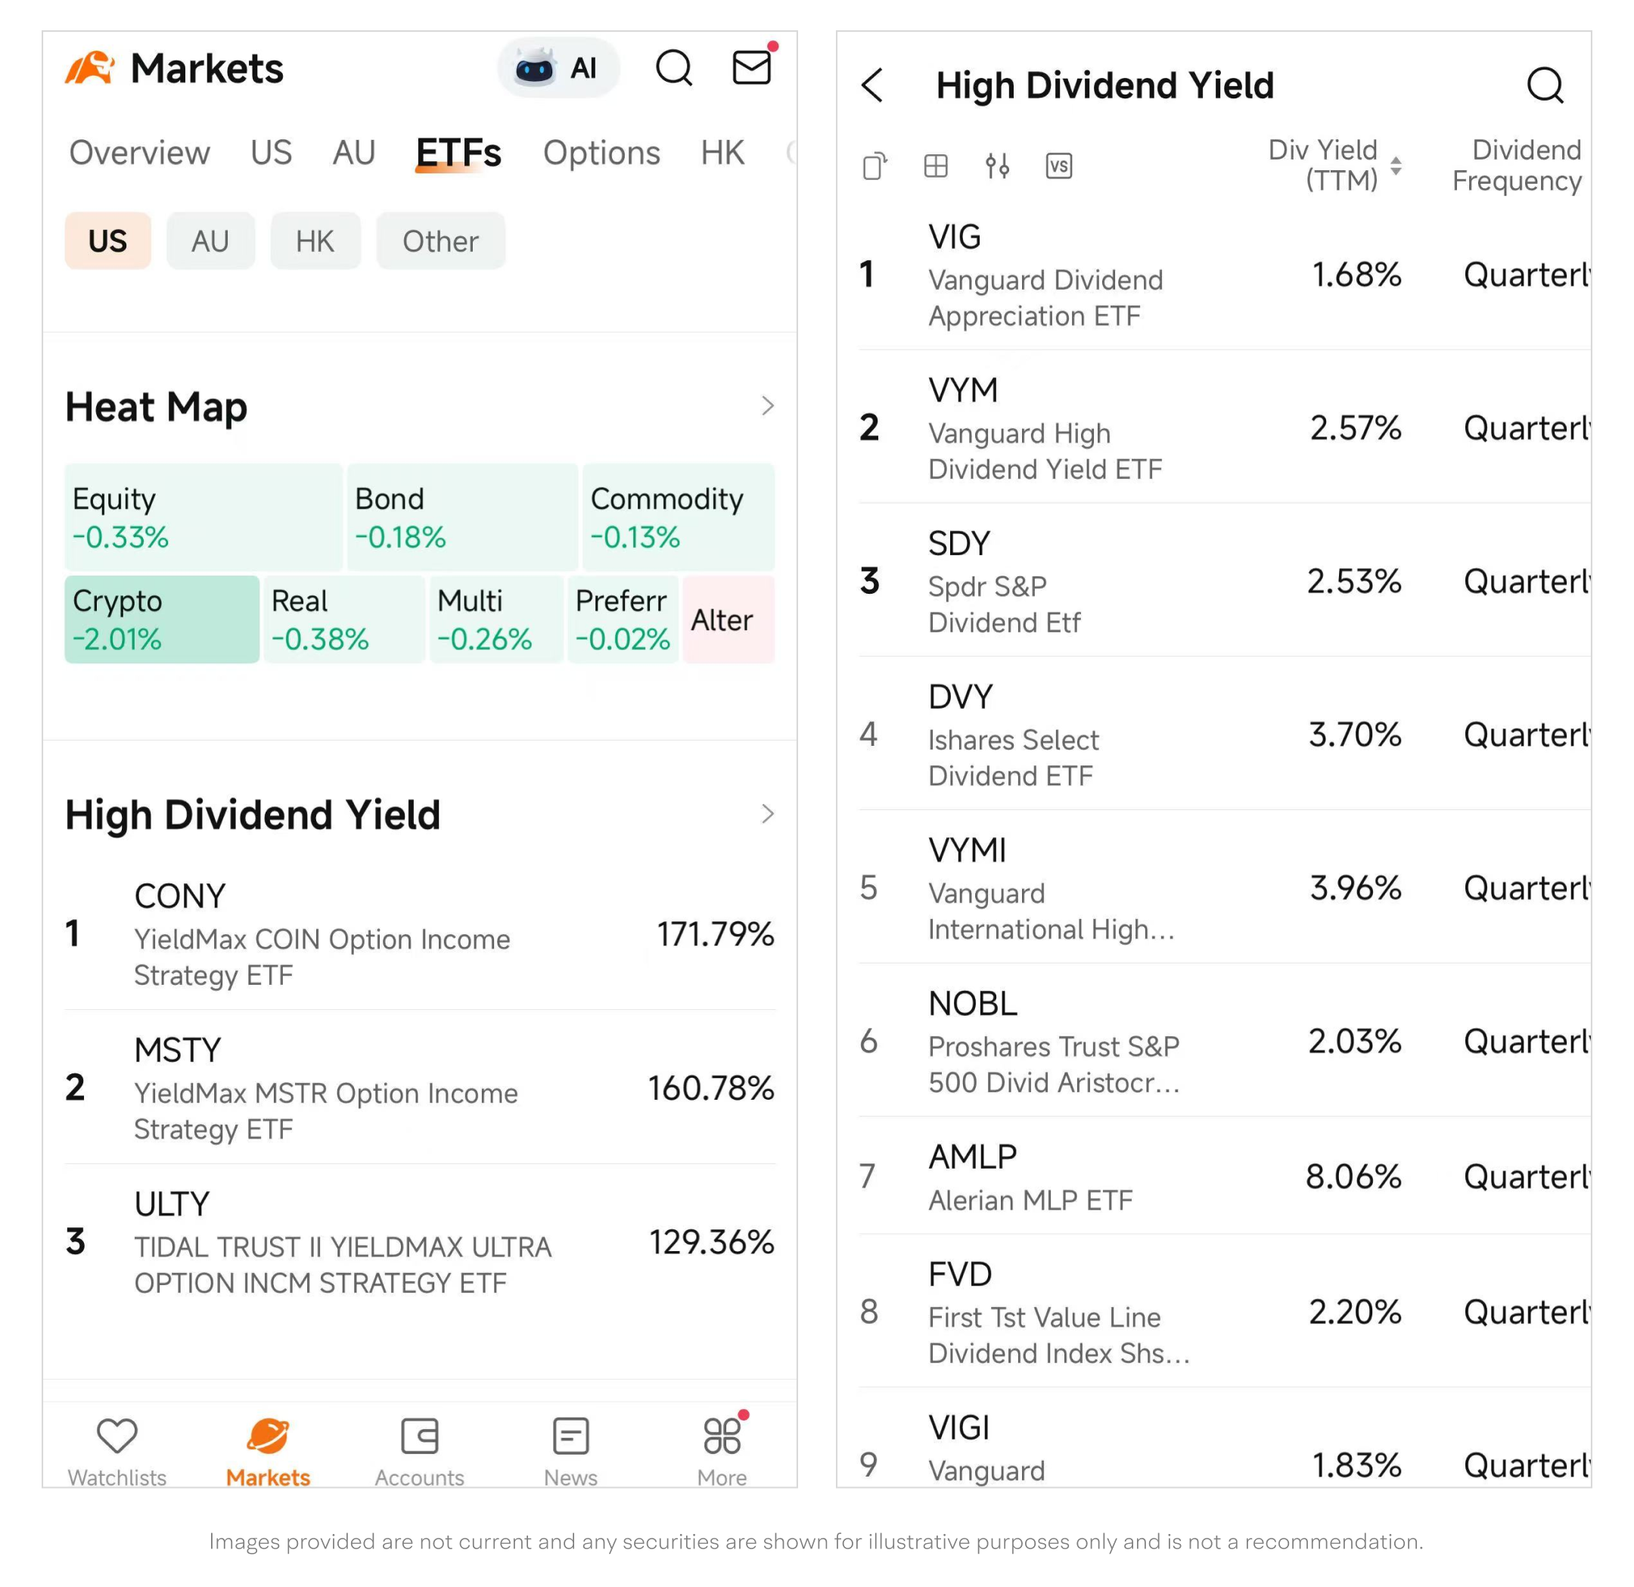This screenshot has height=1587, width=1634.
Task: Tap the Crypto heat map tile
Action: pos(162,620)
